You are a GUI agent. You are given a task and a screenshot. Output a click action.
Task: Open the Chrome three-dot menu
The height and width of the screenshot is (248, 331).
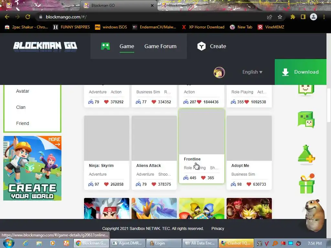324,17
